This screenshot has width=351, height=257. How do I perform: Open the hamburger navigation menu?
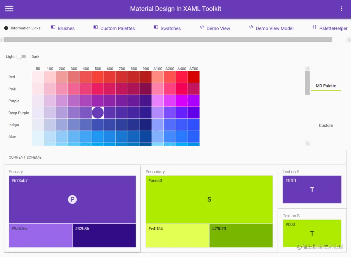click(x=9, y=9)
